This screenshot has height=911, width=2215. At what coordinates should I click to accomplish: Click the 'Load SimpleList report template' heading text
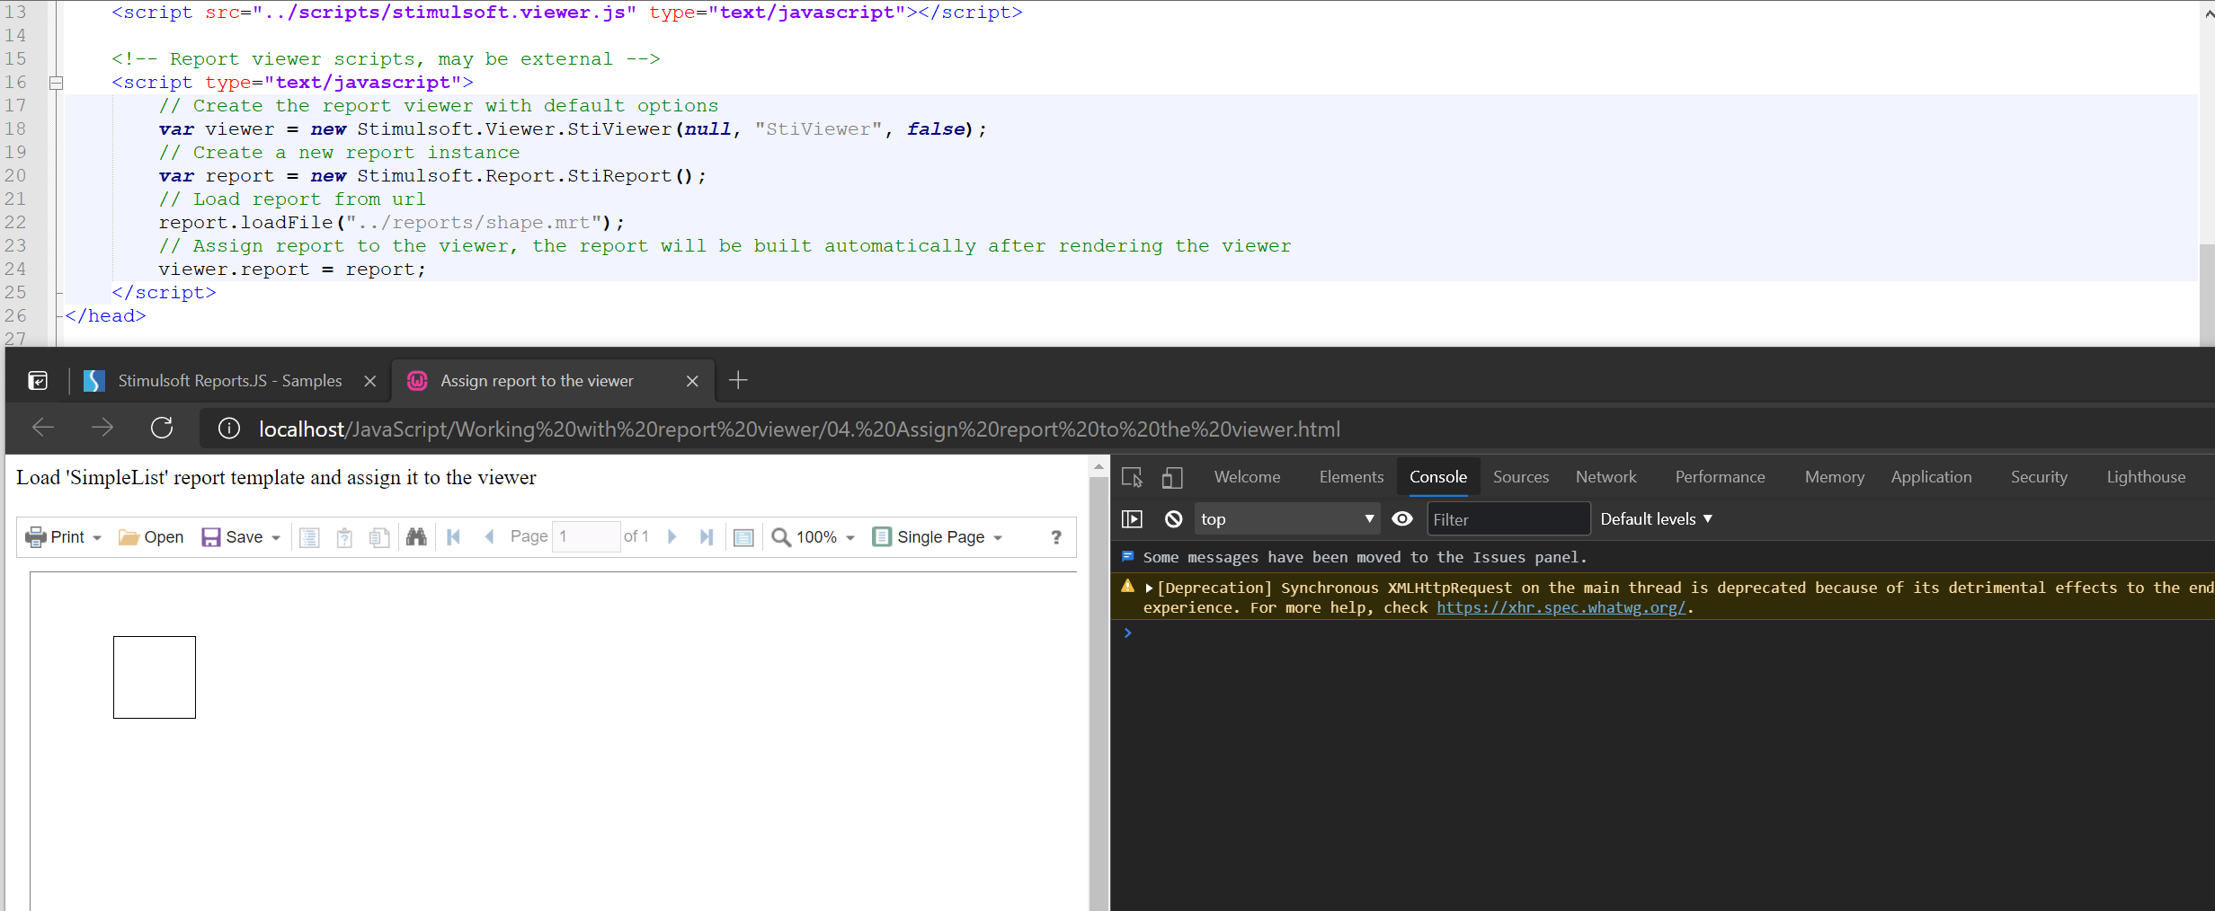[276, 478]
